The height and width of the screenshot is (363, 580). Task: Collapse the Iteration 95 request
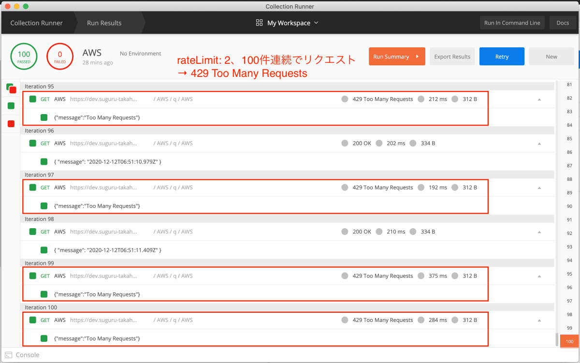tap(539, 99)
